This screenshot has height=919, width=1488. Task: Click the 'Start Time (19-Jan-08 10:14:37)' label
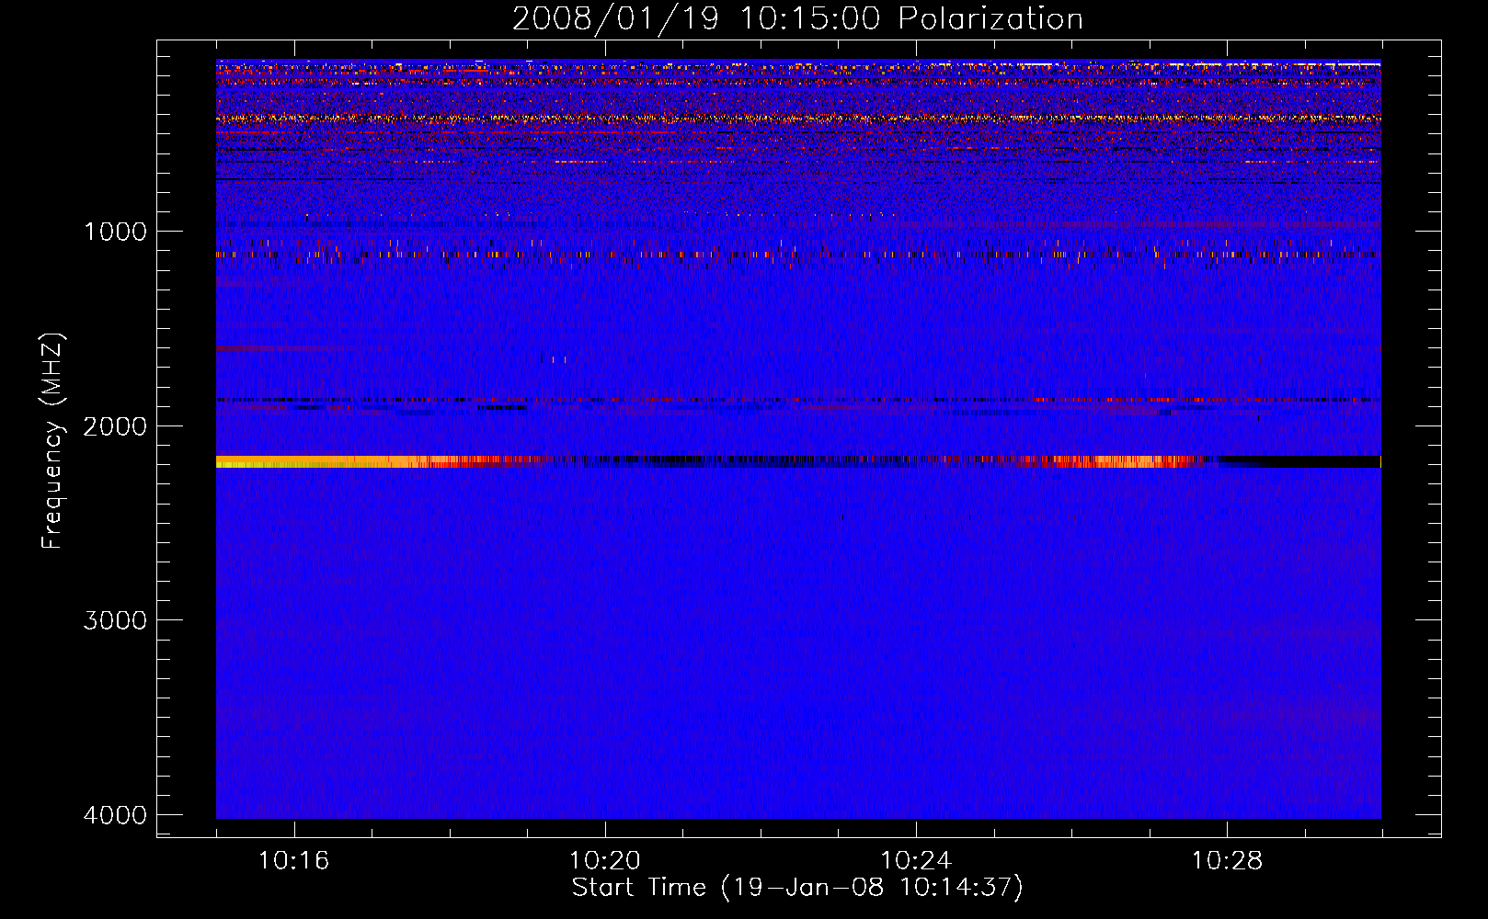tap(797, 888)
